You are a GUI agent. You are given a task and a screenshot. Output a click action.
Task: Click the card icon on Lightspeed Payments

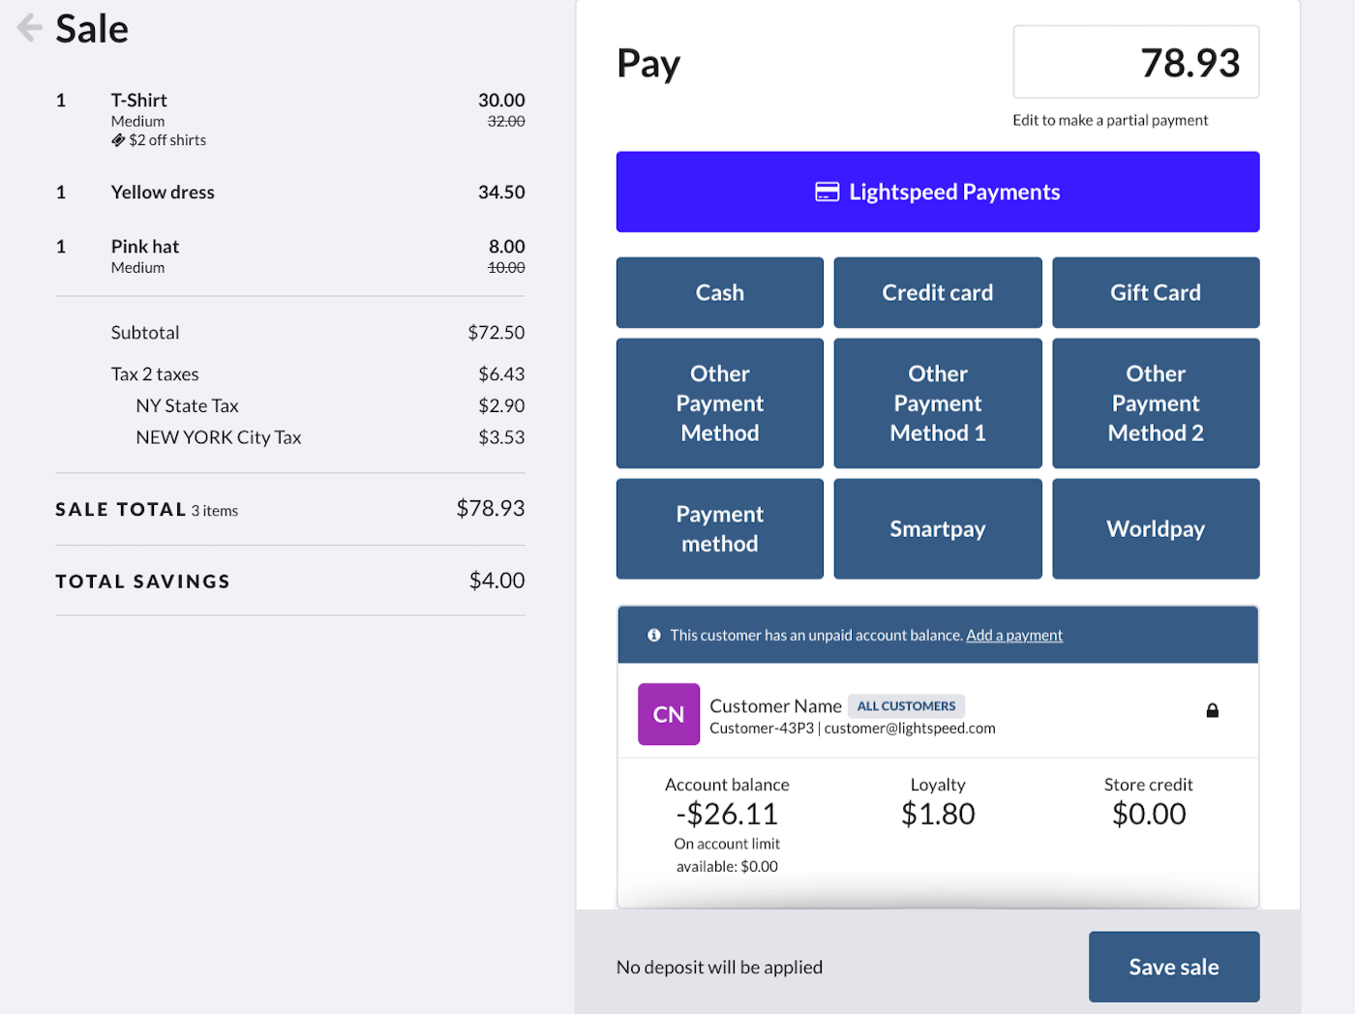[827, 192]
